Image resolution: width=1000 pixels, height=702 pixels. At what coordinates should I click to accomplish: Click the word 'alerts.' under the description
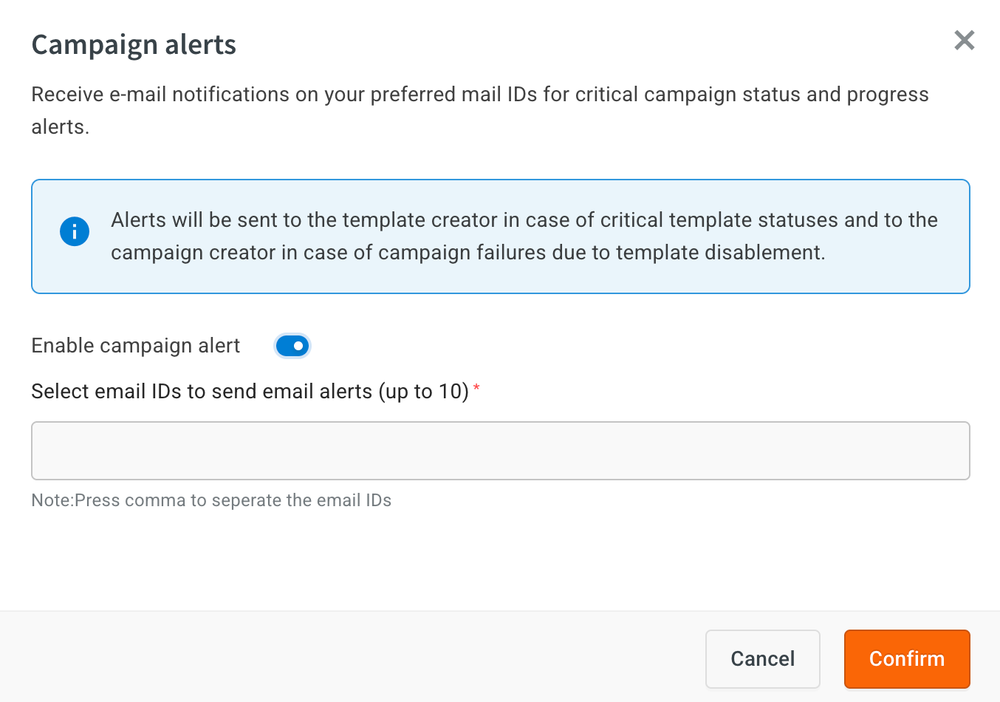coord(60,127)
